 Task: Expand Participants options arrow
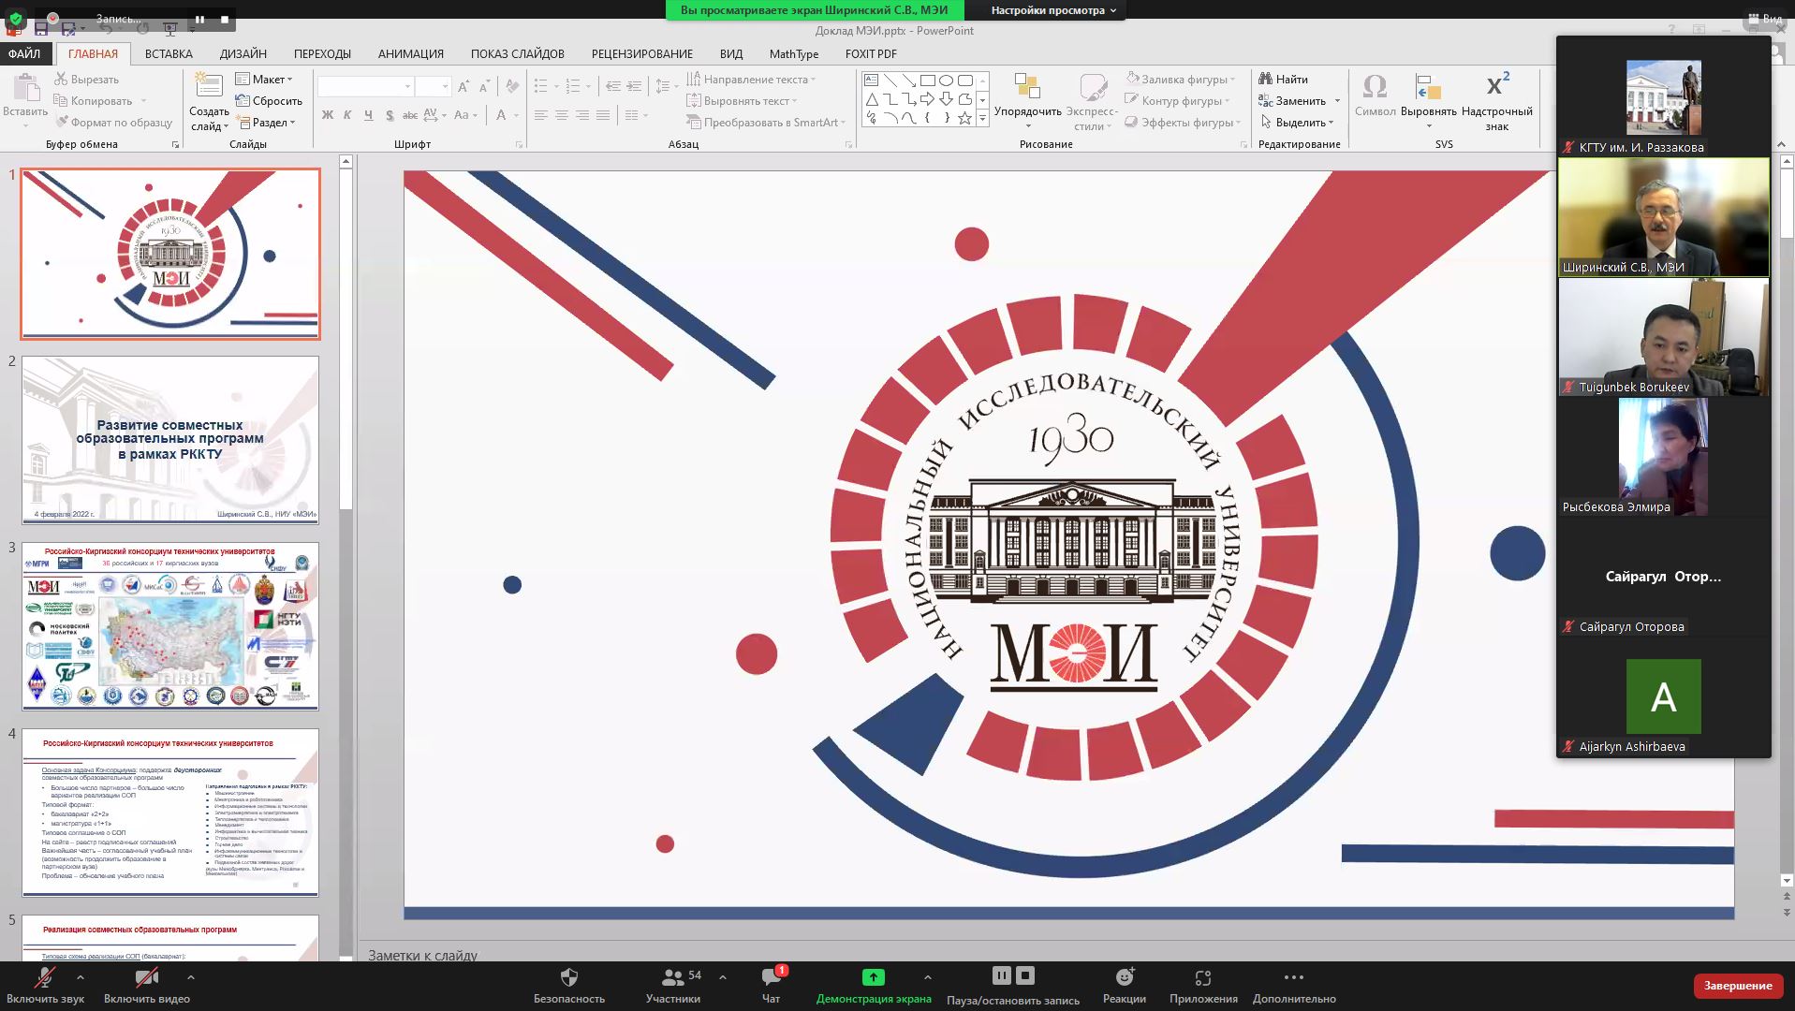coord(723,977)
